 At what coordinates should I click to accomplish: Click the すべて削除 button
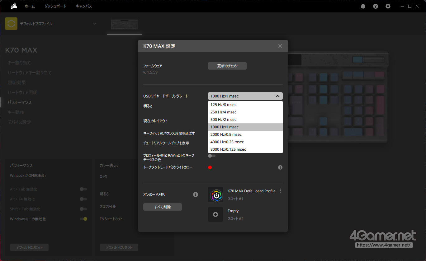click(x=162, y=207)
